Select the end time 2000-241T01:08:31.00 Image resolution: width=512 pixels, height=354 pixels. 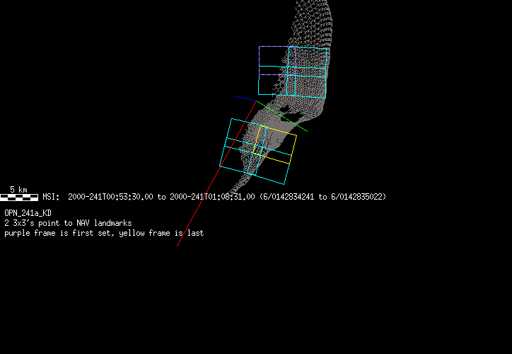click(x=212, y=197)
